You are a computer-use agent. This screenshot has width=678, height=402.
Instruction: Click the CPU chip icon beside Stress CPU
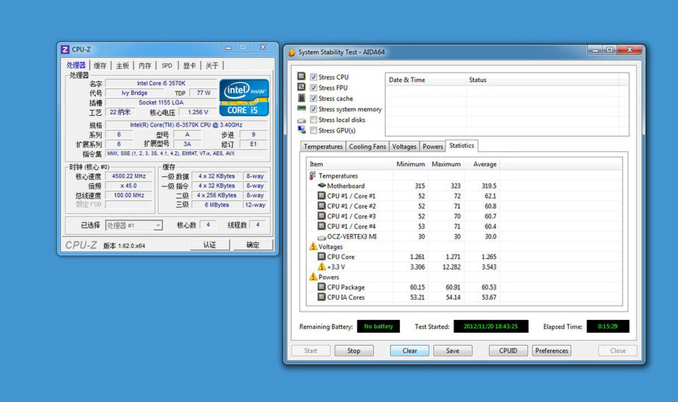click(302, 77)
